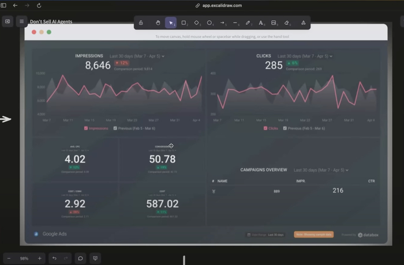This screenshot has height=265, width=404.
Task: Pick the Ellipse shape tool
Action: point(210,23)
